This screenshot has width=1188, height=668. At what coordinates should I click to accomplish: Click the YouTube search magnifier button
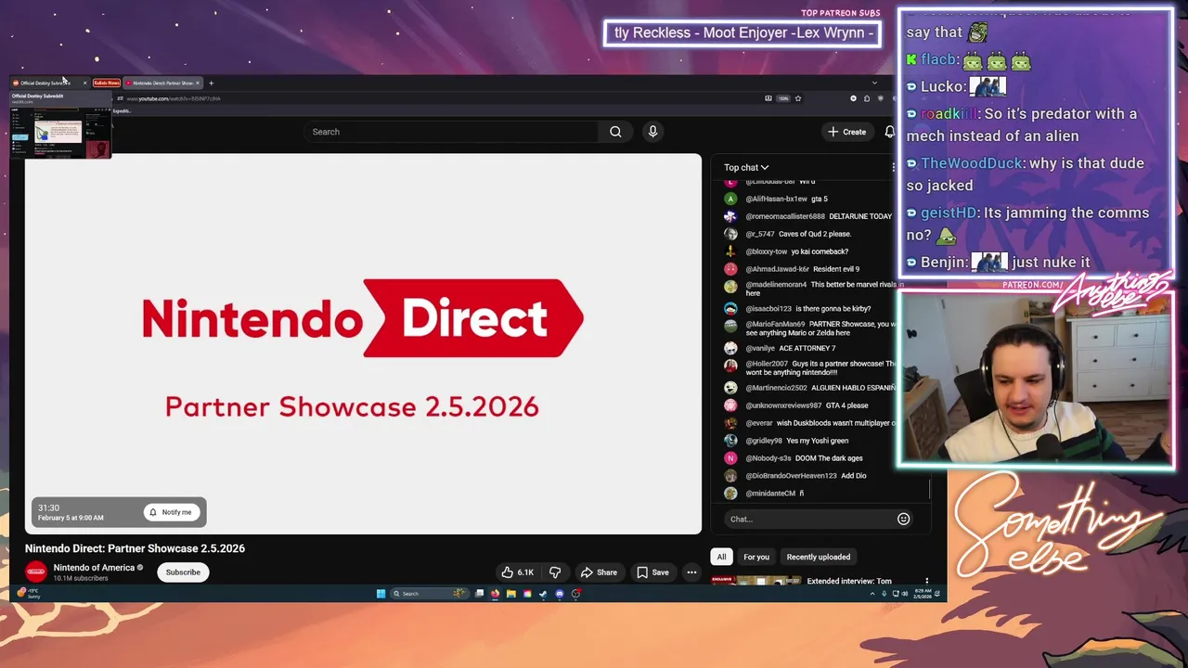tap(615, 132)
